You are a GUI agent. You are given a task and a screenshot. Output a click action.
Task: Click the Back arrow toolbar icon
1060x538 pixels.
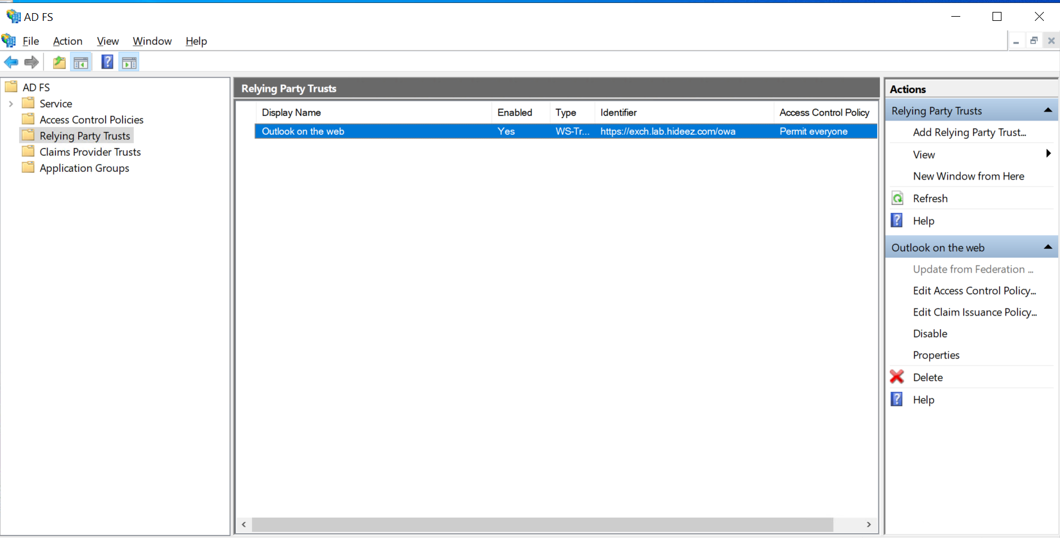(11, 62)
